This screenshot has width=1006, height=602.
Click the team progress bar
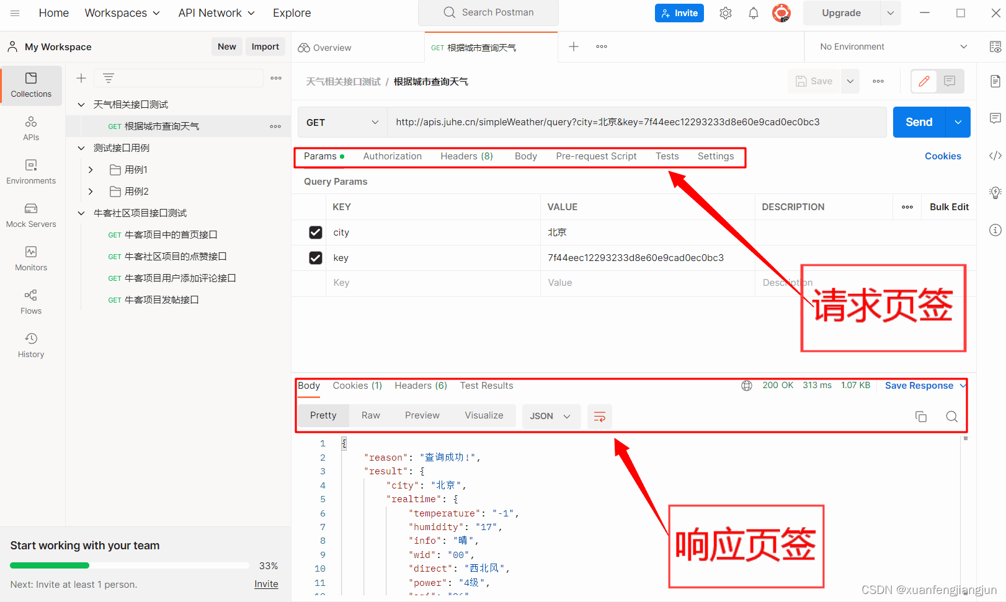click(130, 565)
